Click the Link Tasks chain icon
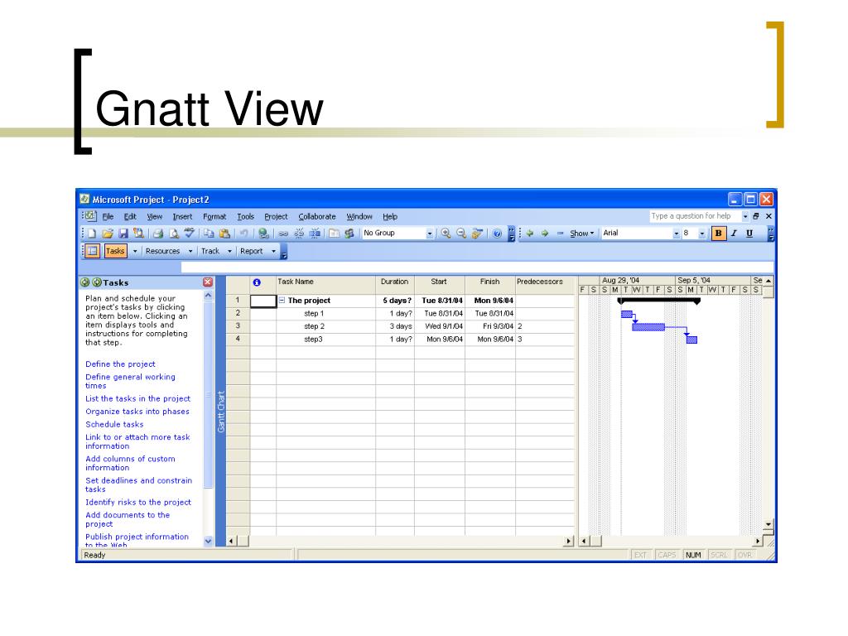Image resolution: width=848 pixels, height=636 pixels. pos(283,233)
